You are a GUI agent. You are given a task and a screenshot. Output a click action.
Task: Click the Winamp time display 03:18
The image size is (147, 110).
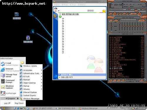[x=118, y=5]
